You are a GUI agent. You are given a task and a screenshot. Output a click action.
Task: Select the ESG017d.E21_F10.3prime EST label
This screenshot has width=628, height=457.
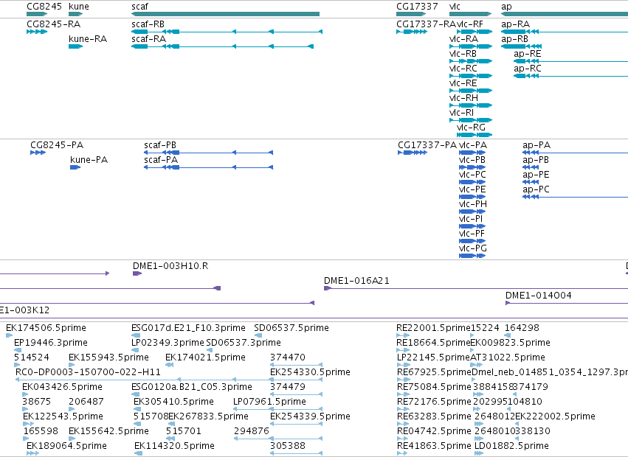tap(189, 328)
